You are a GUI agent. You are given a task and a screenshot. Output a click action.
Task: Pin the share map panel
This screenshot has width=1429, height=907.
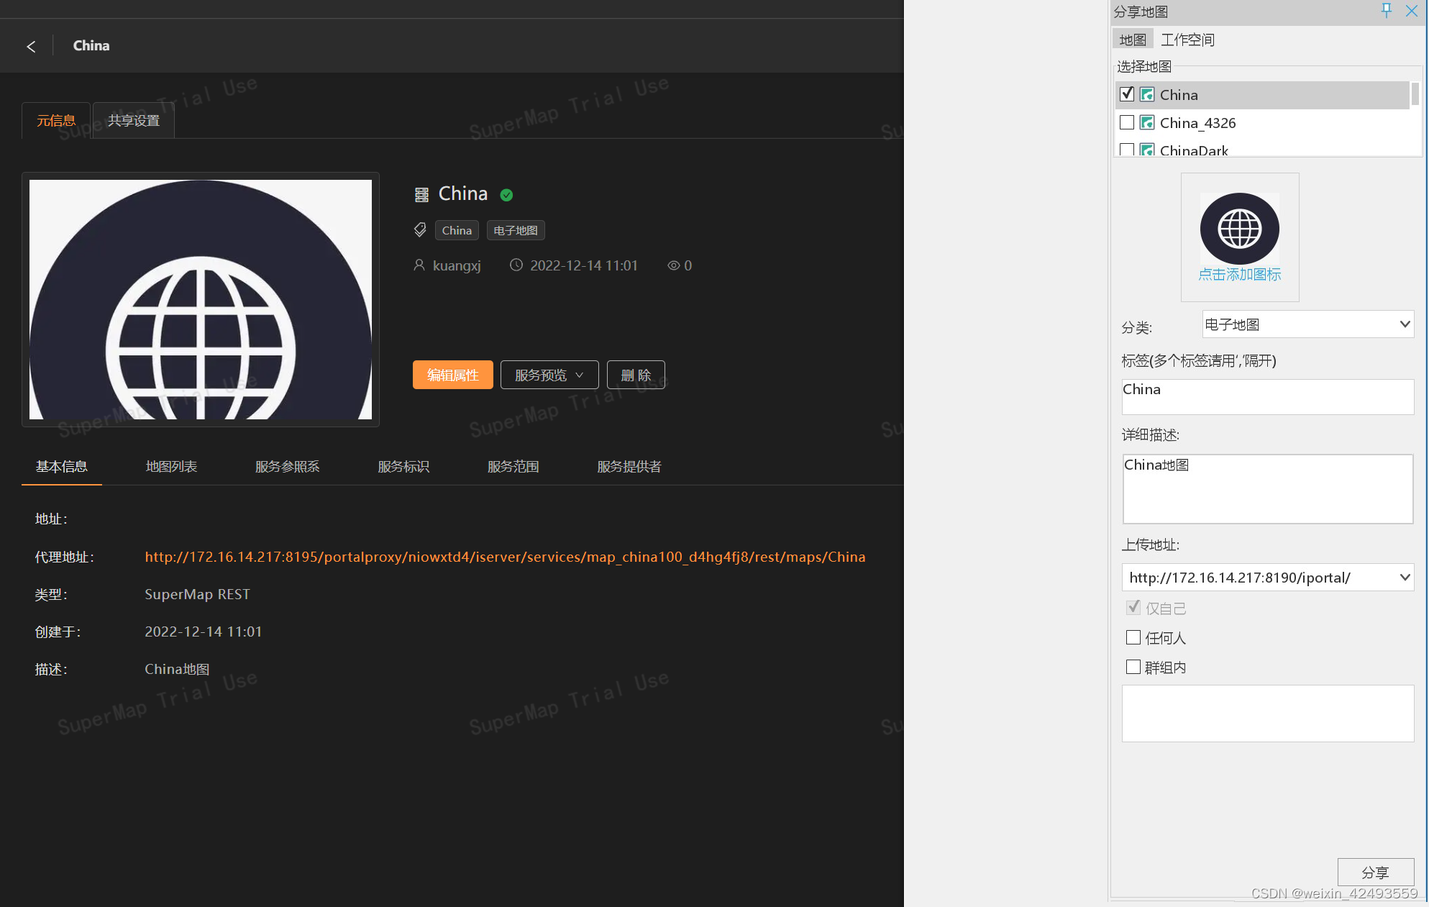(x=1387, y=10)
